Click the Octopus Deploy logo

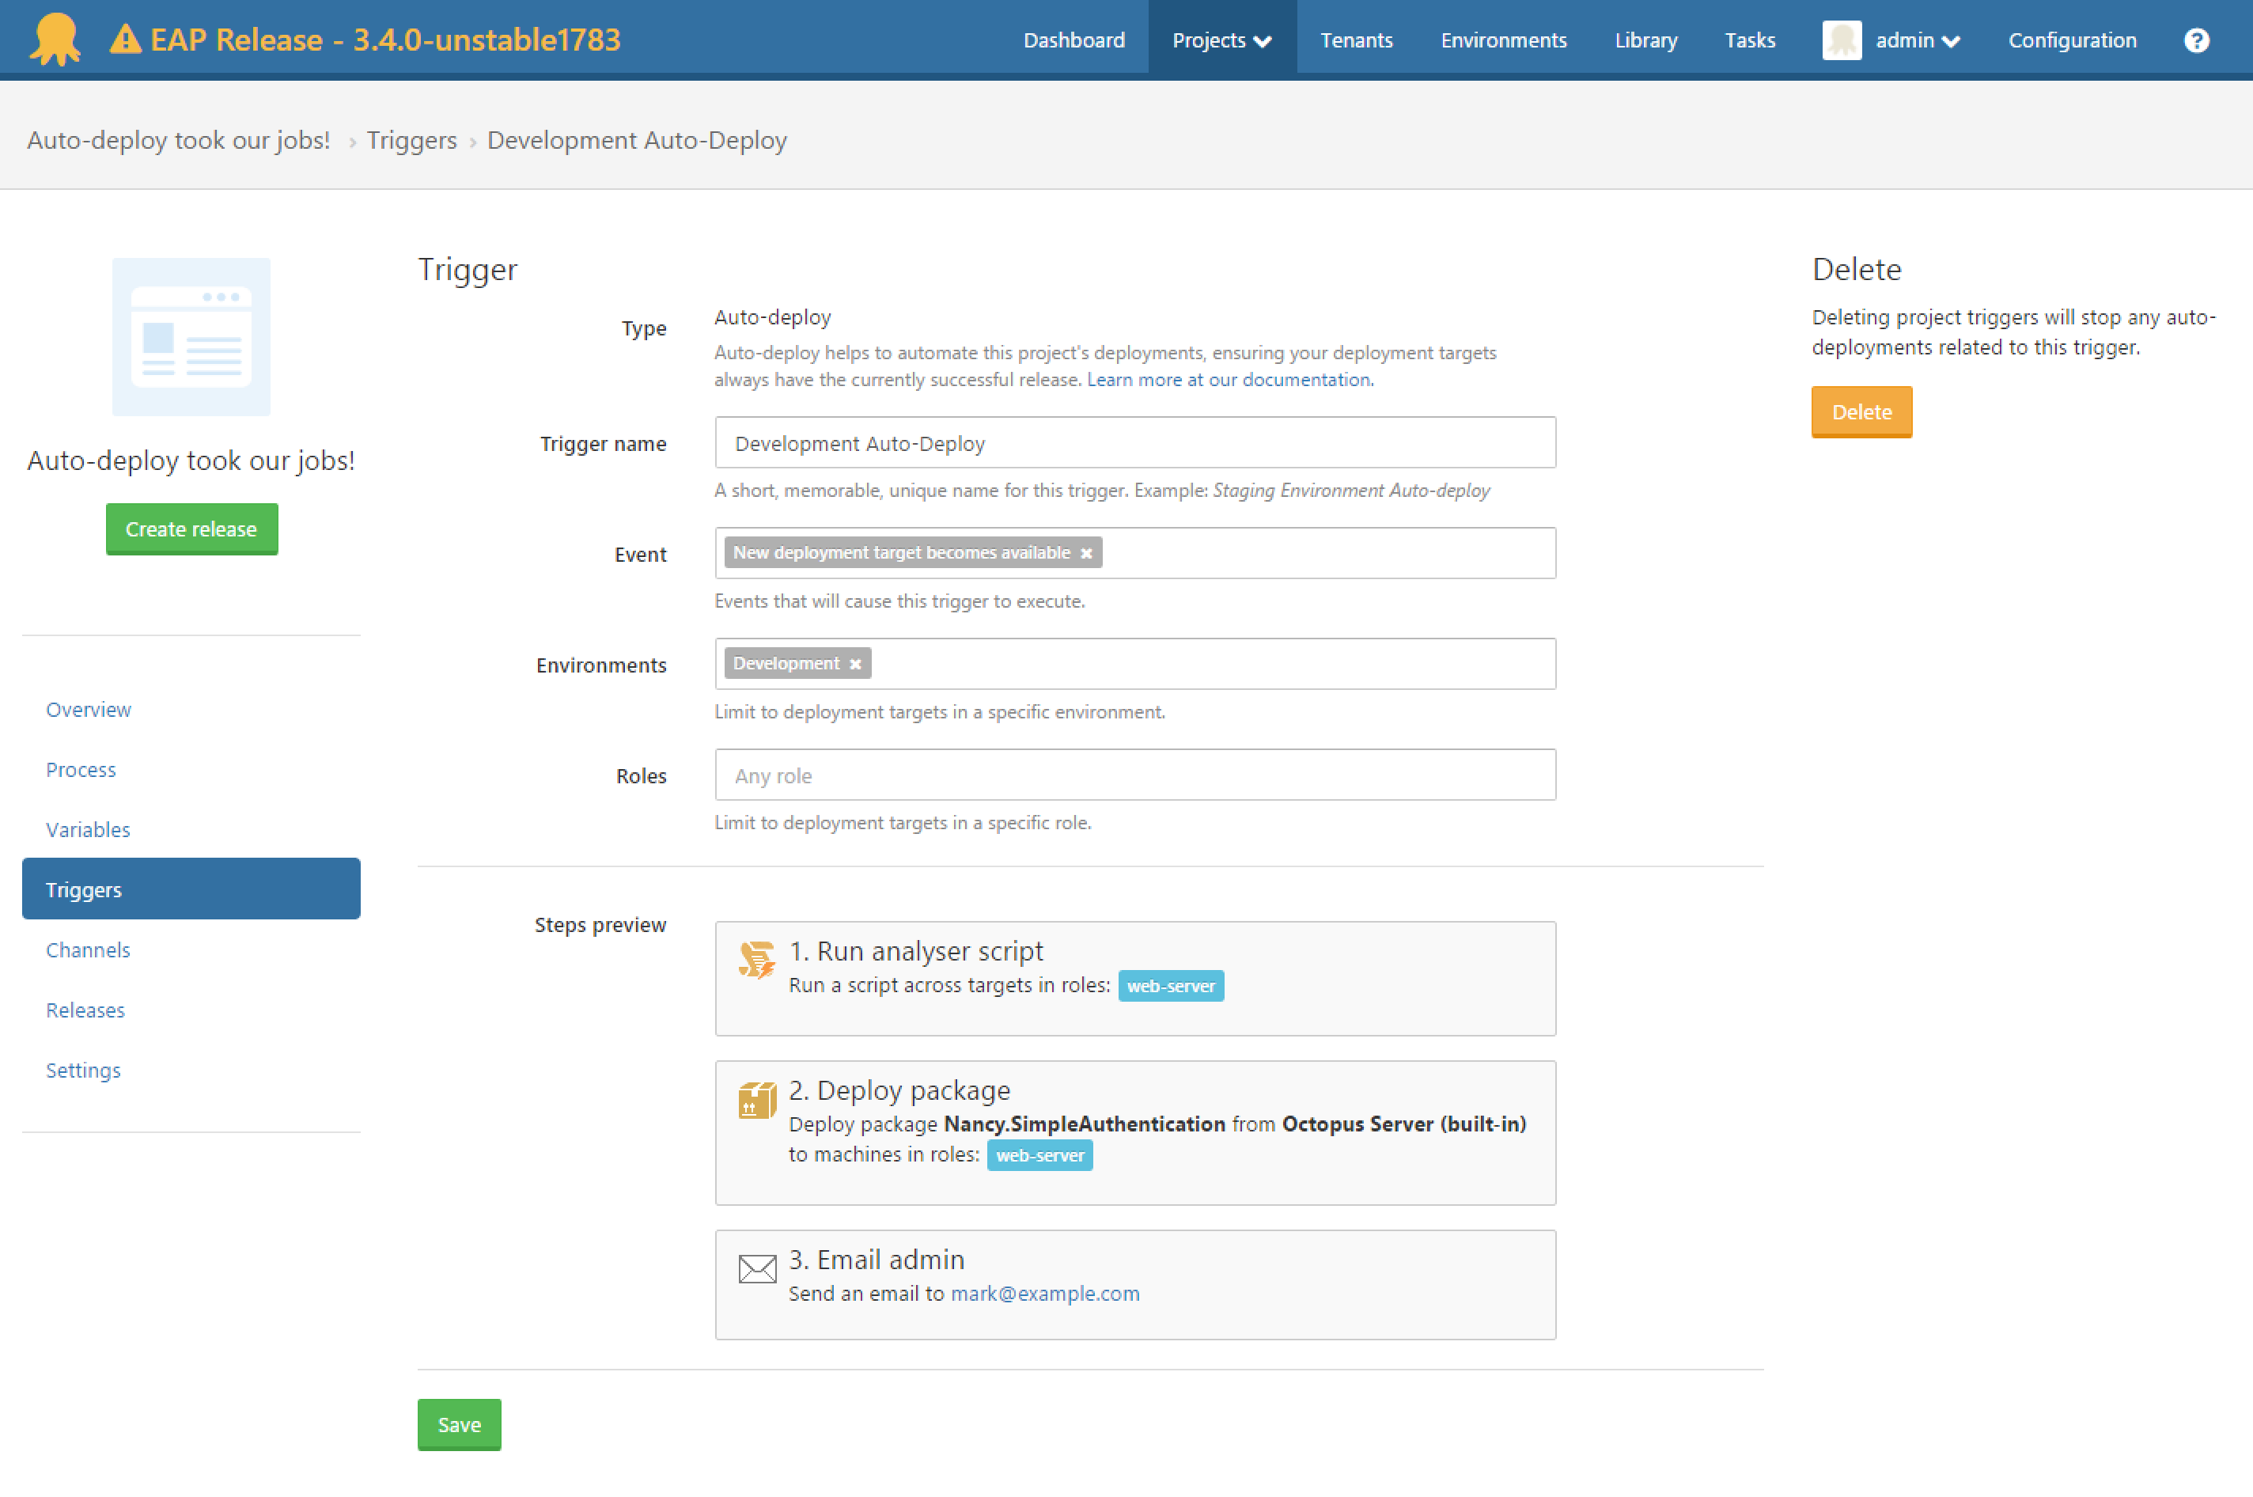tap(55, 38)
